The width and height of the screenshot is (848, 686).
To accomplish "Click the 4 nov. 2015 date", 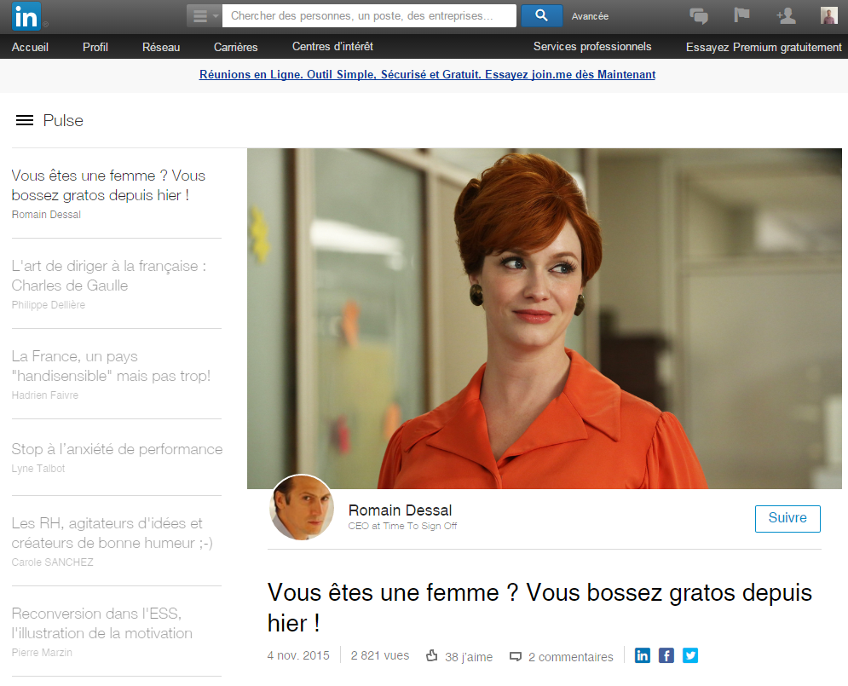I will 298,655.
